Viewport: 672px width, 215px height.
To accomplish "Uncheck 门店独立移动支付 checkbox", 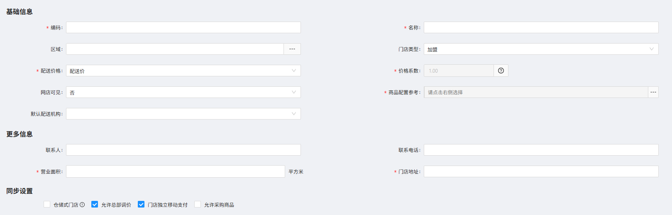I will (x=141, y=204).
